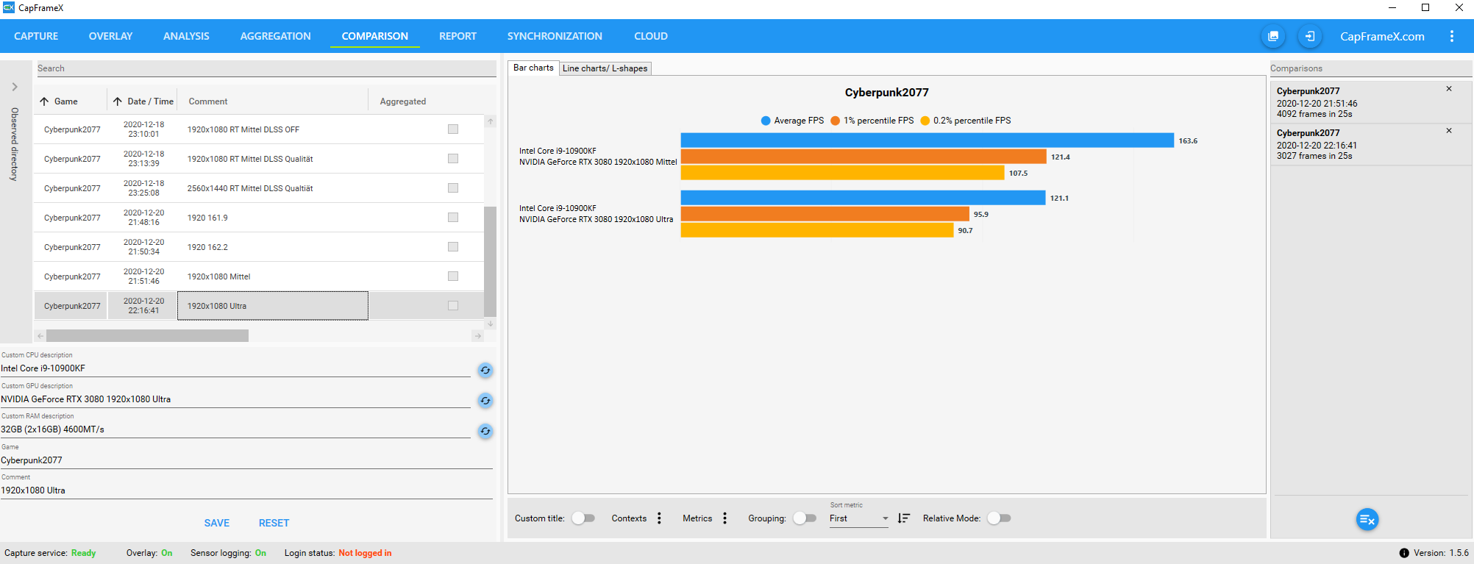Open Metrics options three-dot menu

724,518
